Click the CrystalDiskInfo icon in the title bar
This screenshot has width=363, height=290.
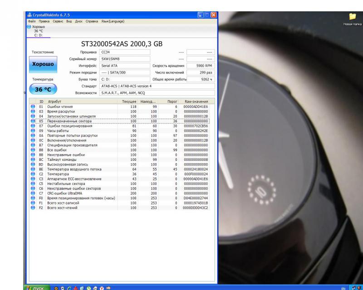tap(29, 15)
